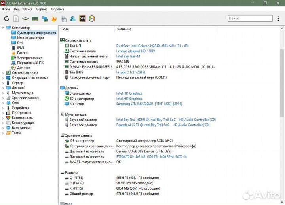
Task: Click the AIDA64 app icon in title bar
Action: point(3,3)
